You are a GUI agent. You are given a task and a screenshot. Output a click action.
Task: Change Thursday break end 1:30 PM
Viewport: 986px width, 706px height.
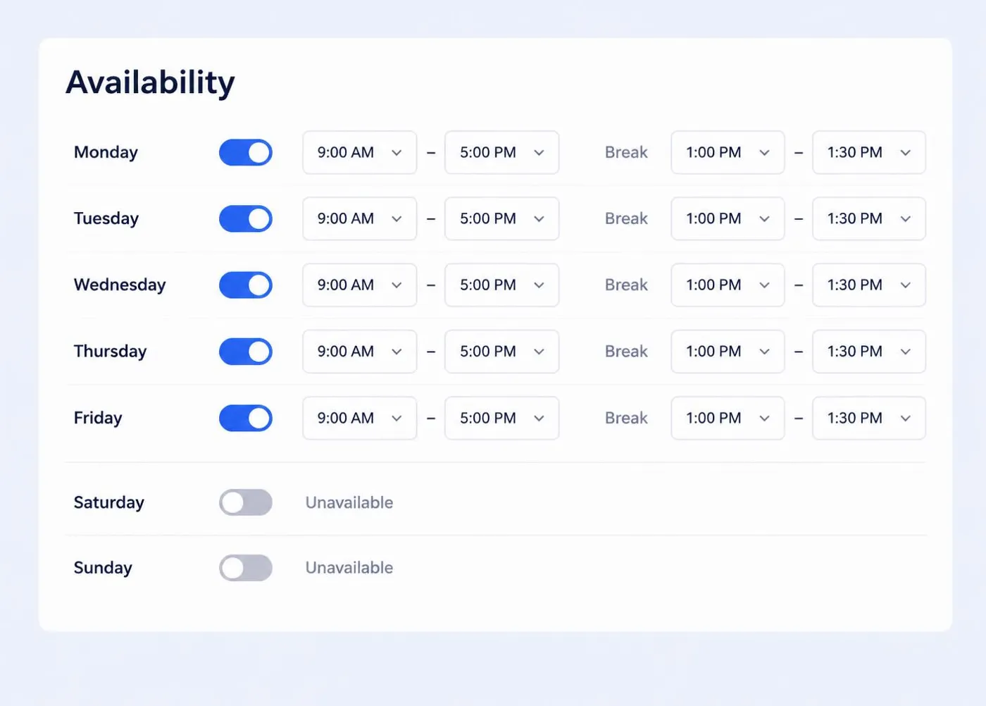[x=869, y=351]
